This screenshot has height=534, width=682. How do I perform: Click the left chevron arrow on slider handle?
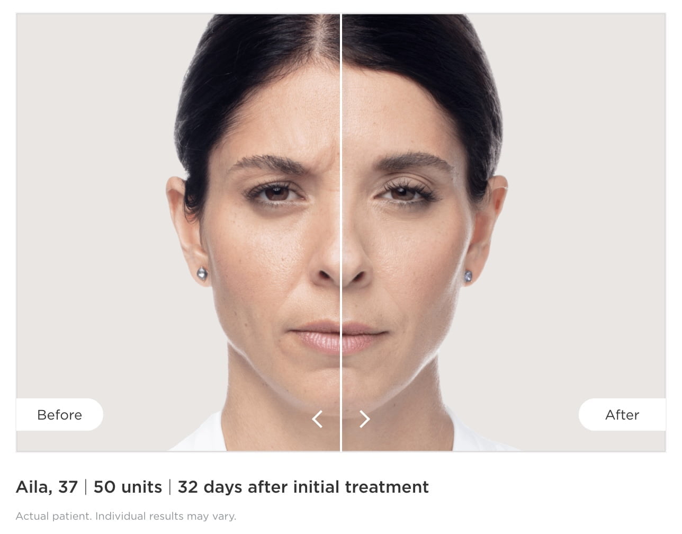[317, 419]
